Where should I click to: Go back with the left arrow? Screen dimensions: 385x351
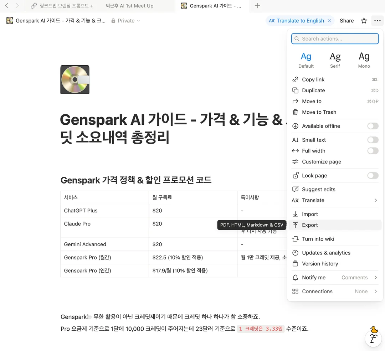tap(7, 6)
